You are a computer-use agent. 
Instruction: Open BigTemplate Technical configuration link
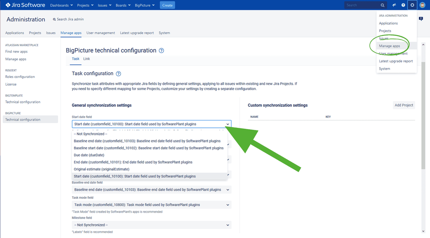click(23, 102)
